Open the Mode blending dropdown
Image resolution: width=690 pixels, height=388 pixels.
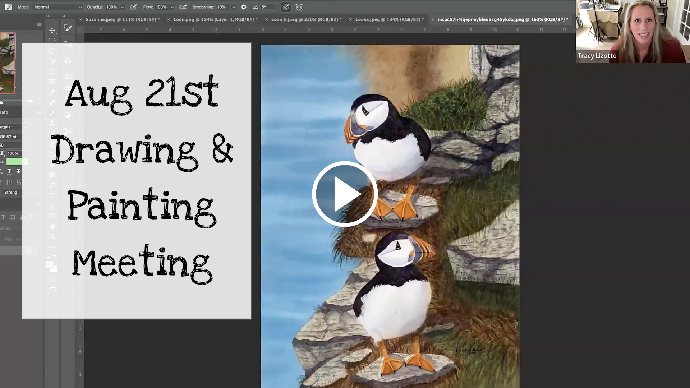58,7
